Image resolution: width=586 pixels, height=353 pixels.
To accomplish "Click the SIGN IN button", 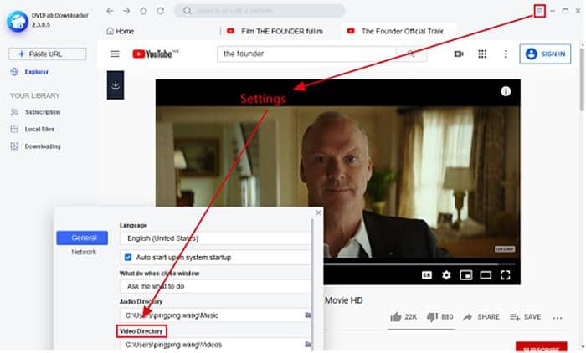I will 545,54.
